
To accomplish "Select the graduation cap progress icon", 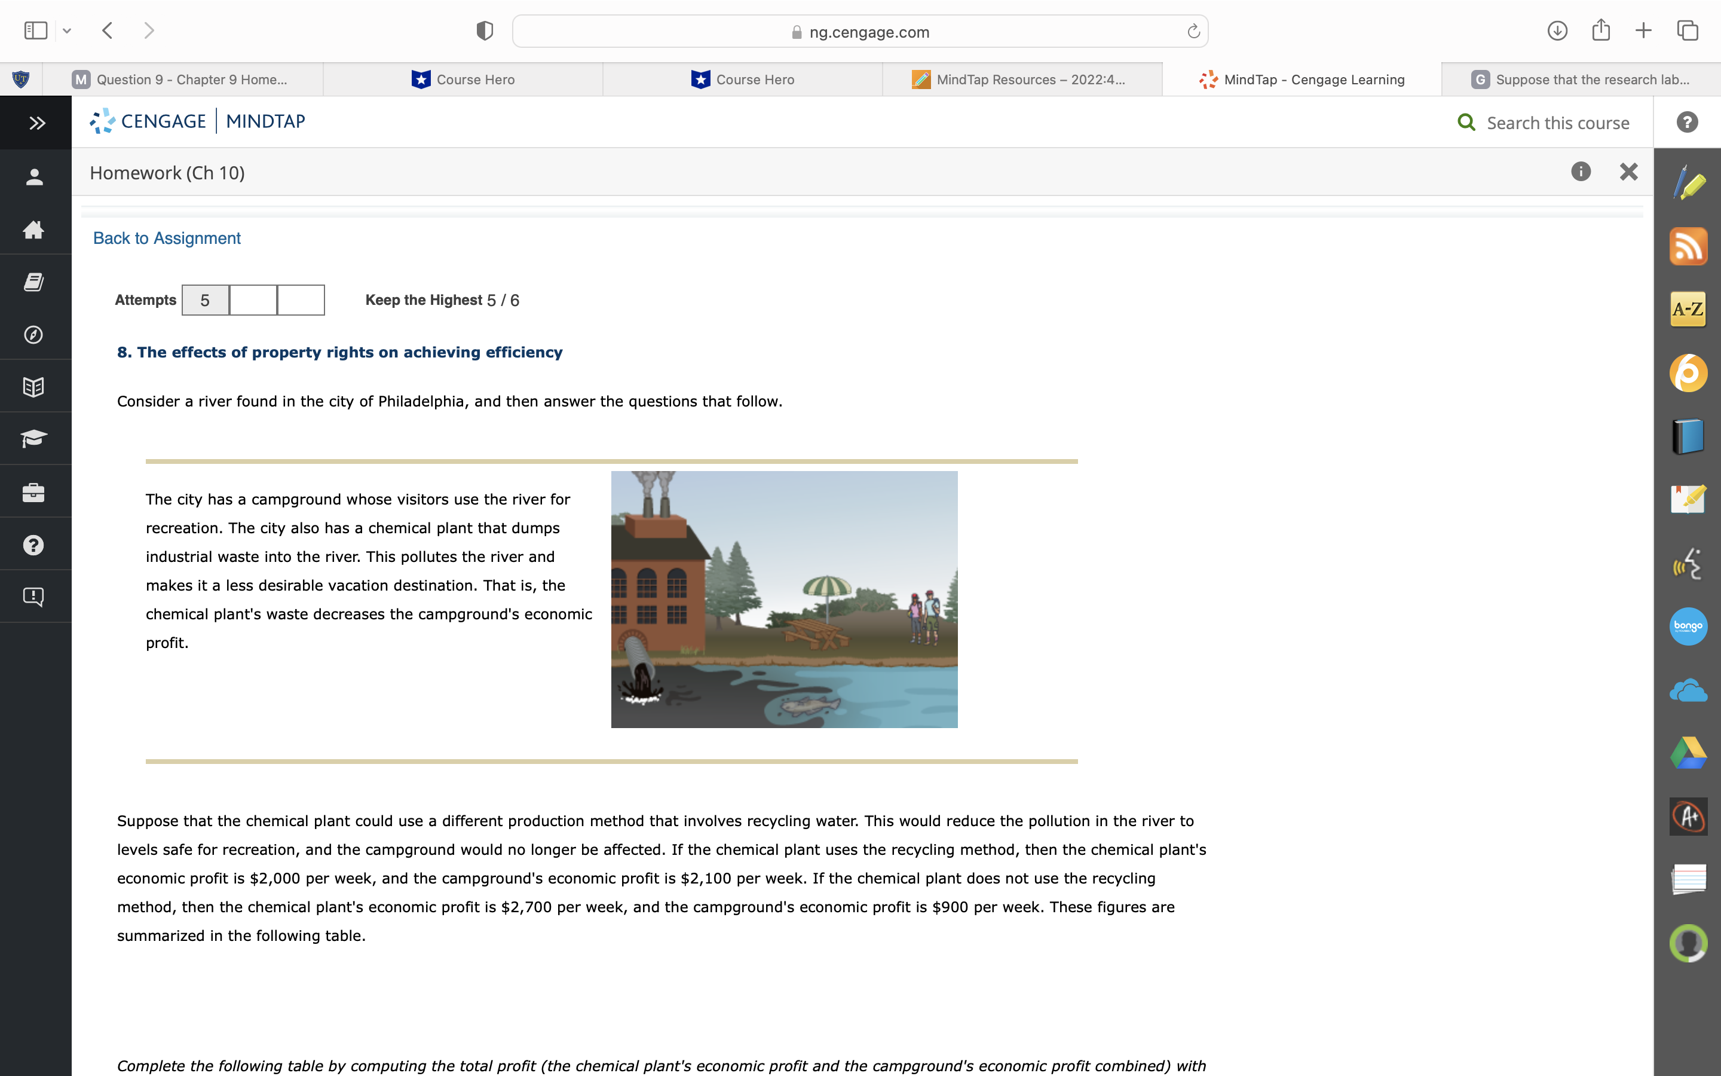I will click(33, 438).
